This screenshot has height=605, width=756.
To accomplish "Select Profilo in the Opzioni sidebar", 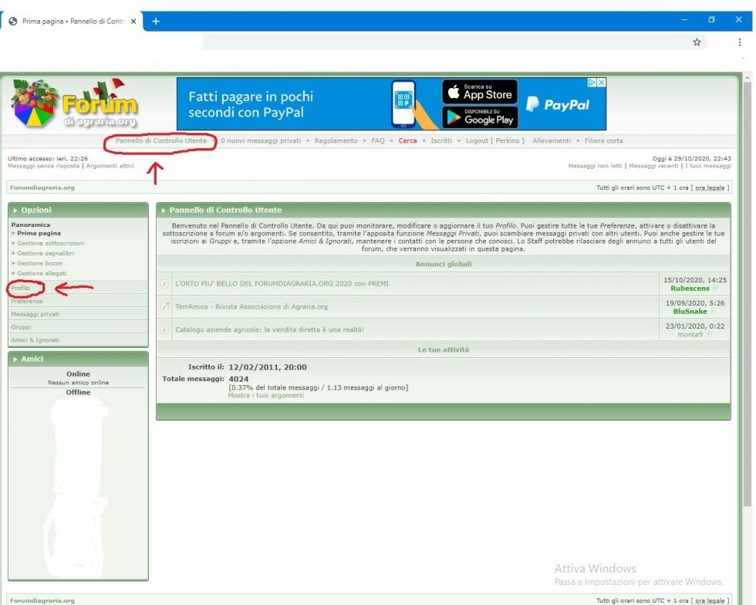I will pos(21,288).
